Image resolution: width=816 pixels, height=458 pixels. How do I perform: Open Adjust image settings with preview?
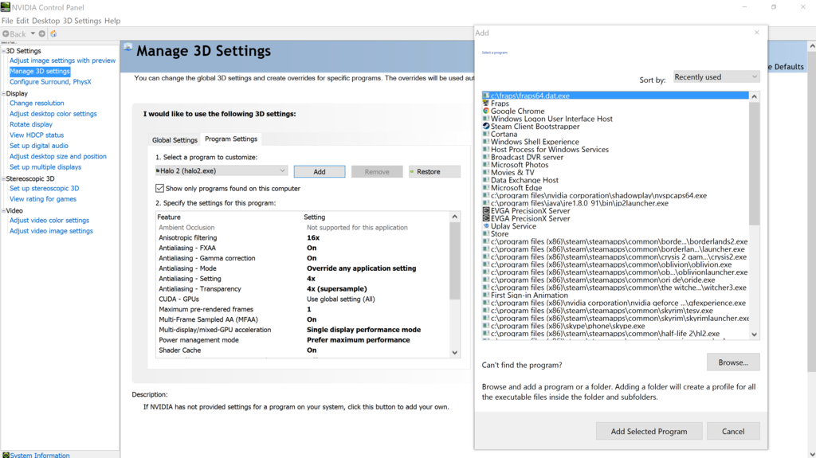[x=62, y=61]
